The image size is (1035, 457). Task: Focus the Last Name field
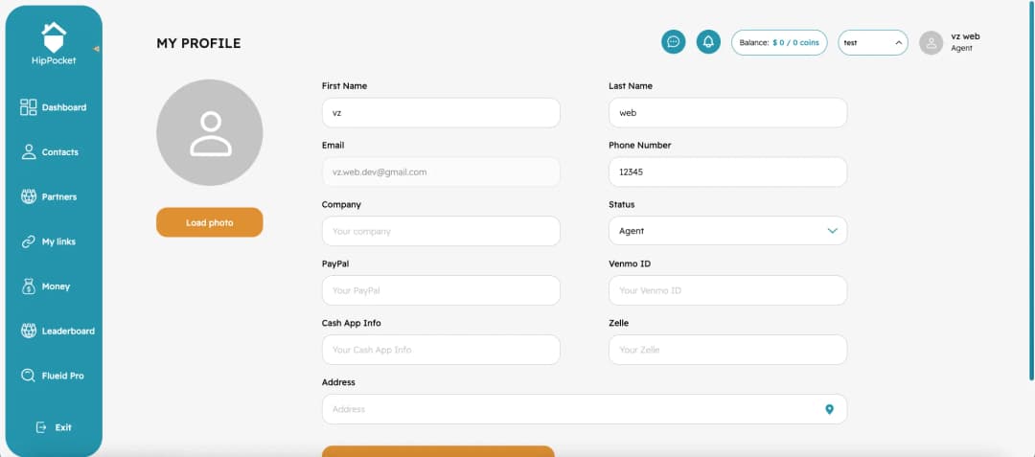727,113
